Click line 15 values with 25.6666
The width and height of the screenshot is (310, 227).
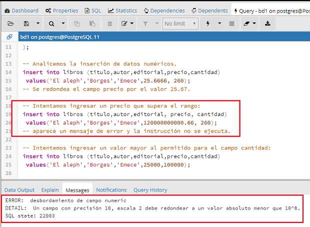(108, 80)
